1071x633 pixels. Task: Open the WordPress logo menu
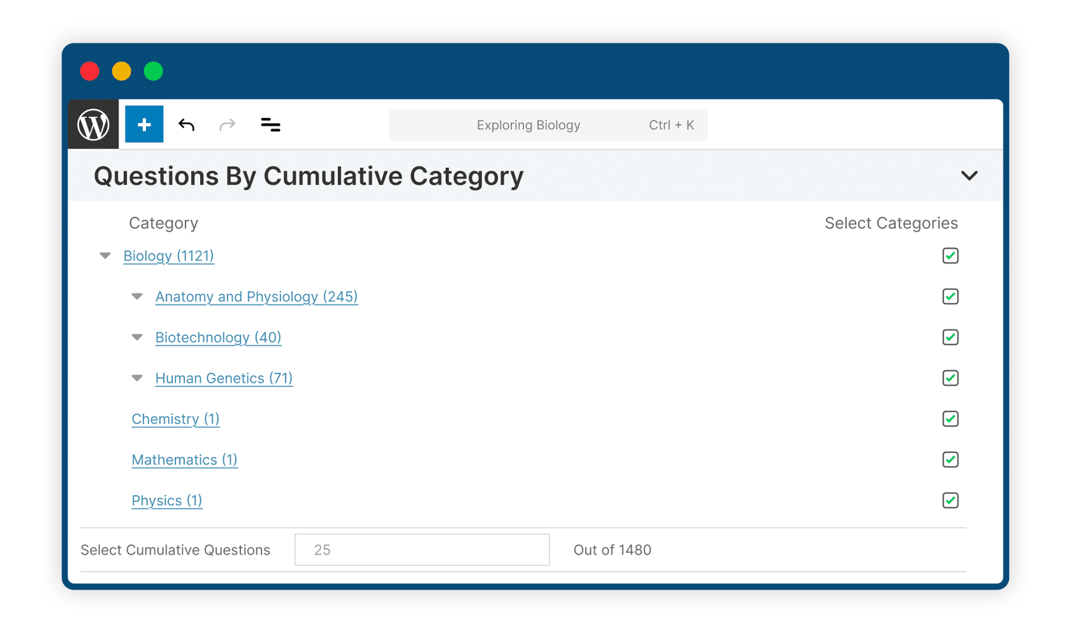(94, 124)
